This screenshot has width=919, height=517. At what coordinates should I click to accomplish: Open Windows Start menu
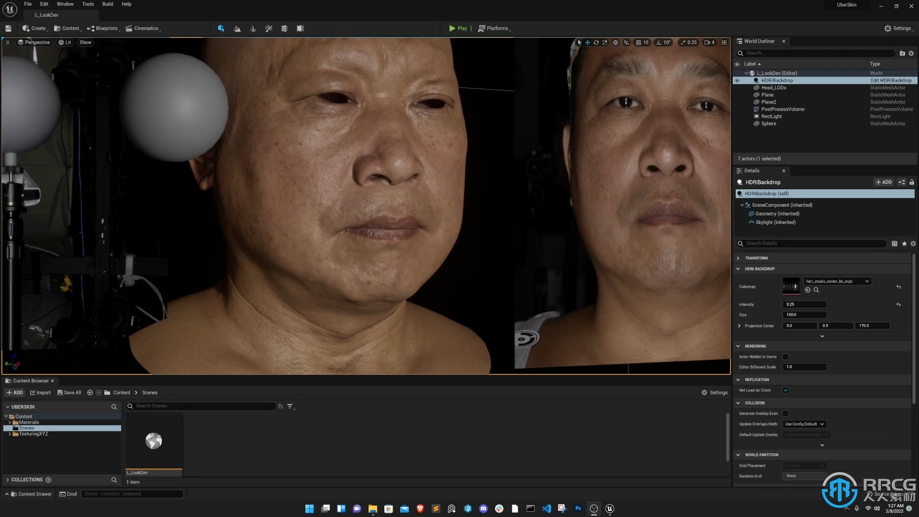310,508
